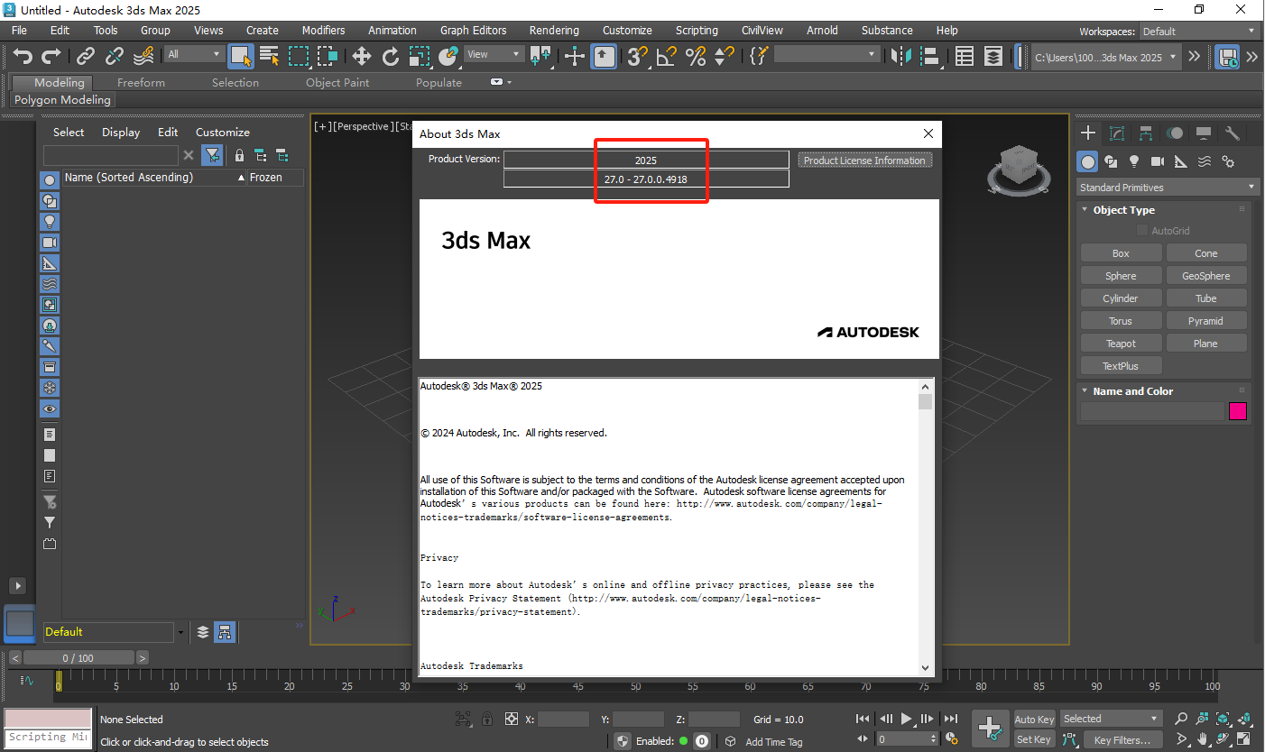
Task: Open Scene Explorer Display menu
Action: pos(121,132)
